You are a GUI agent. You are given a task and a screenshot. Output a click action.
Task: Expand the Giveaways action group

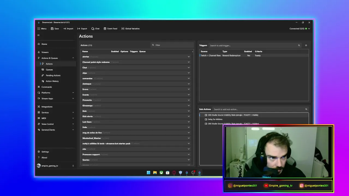[x=189, y=106]
